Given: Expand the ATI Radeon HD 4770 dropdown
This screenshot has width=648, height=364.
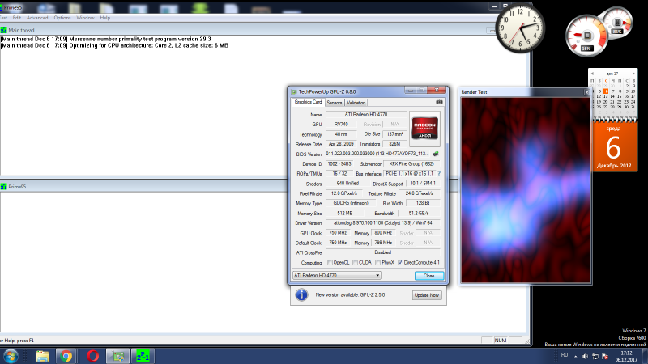Looking at the screenshot, I should point(377,276).
